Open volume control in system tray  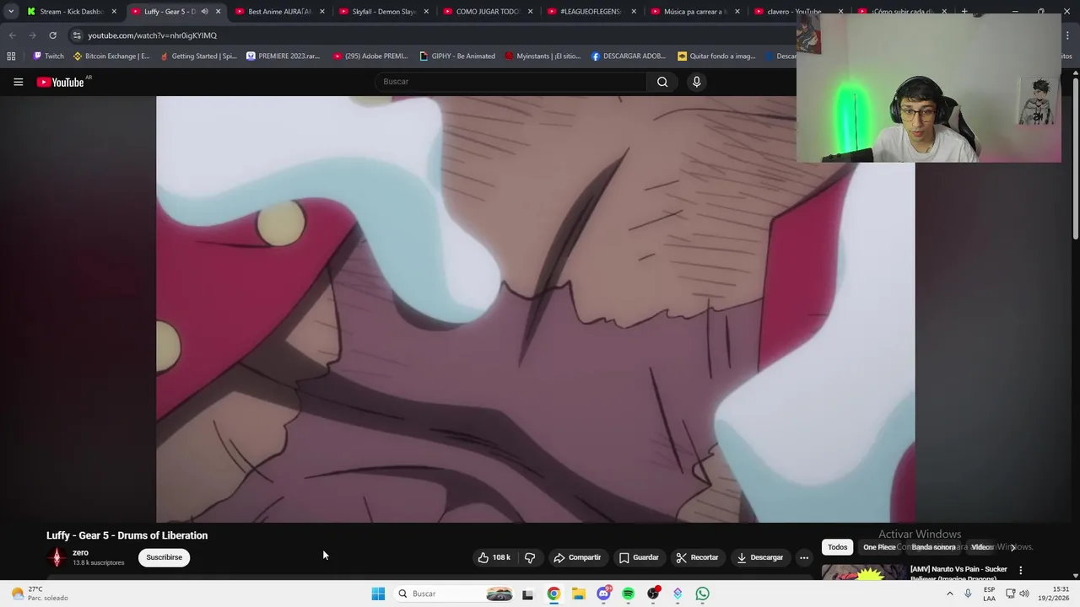point(1023,594)
